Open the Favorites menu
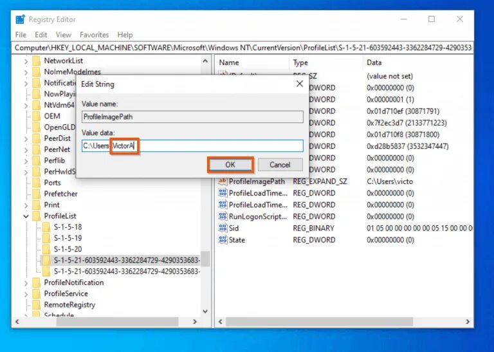Screen dimensions: 494x352 94,35
